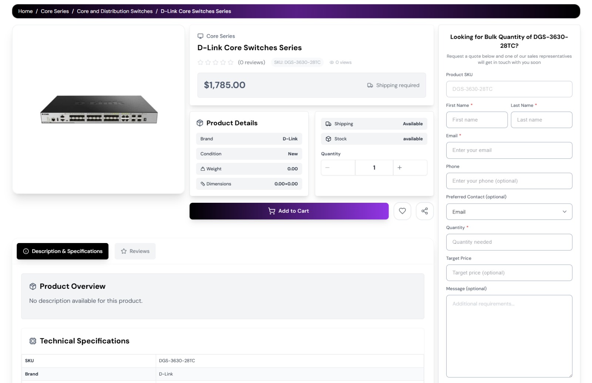
Task: Go to Home breadcrumb link
Action: pyautogui.click(x=26, y=11)
